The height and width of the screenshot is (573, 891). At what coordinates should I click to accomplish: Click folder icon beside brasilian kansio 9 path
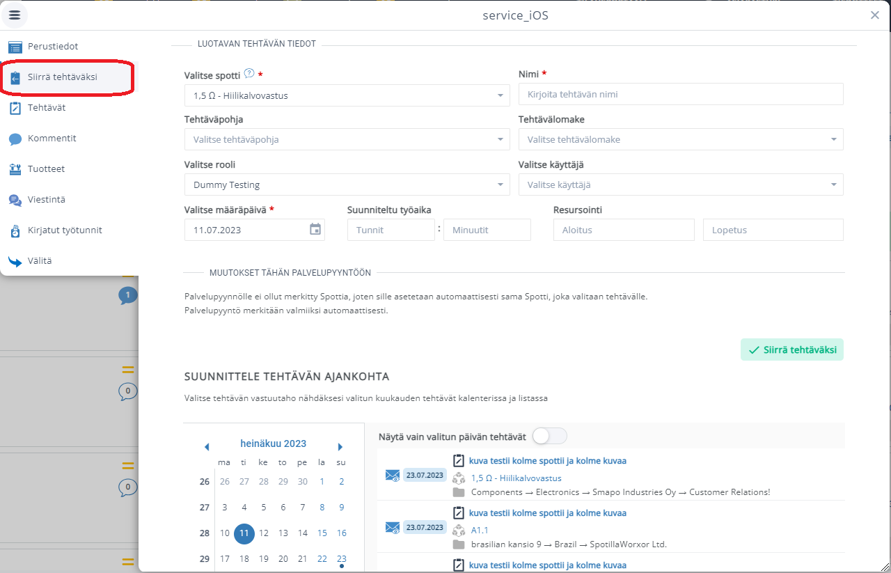click(458, 544)
